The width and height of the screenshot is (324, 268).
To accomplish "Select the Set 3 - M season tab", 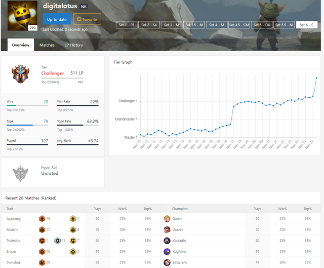I will pyautogui.click(x=172, y=25).
